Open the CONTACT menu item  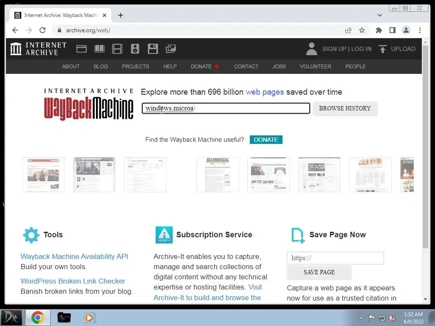pyautogui.click(x=246, y=67)
